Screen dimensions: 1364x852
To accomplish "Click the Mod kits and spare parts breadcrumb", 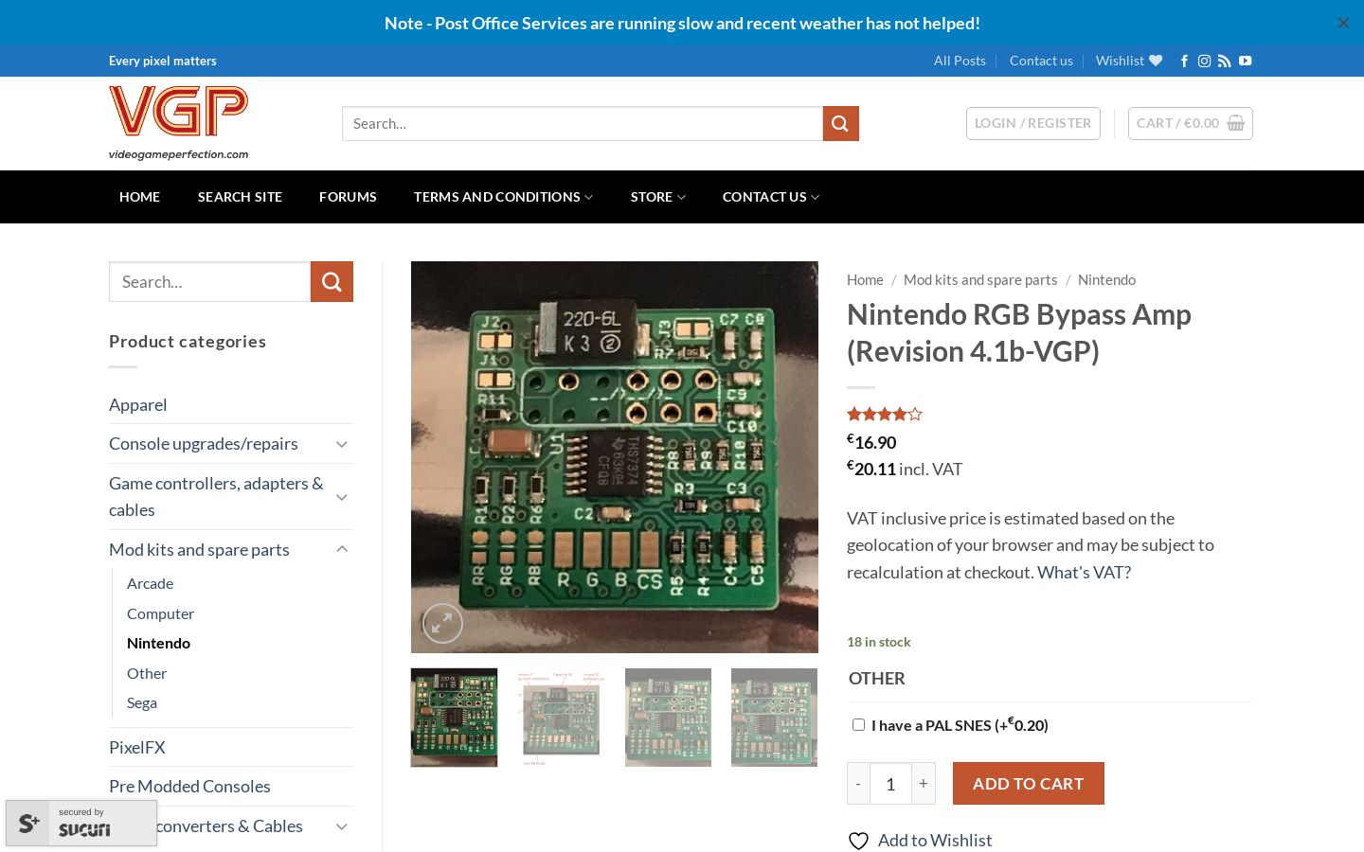I will click(980, 279).
